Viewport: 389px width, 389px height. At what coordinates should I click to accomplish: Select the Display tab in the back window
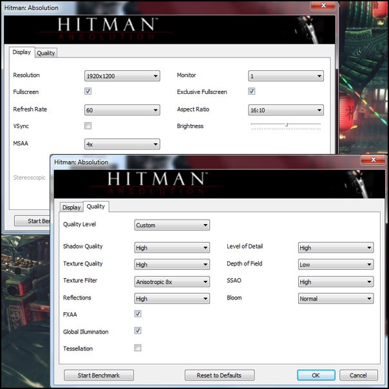click(22, 52)
